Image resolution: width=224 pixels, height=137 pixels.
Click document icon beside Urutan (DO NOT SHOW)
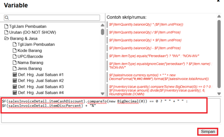click(6, 32)
